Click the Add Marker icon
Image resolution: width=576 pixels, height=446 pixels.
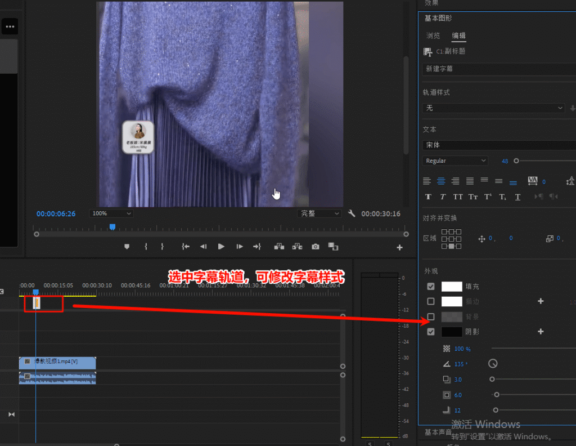pyautogui.click(x=127, y=247)
